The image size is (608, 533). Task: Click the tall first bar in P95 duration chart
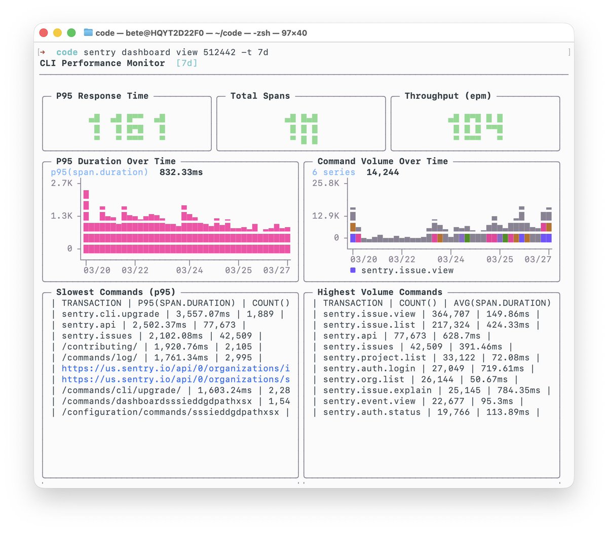(x=86, y=221)
